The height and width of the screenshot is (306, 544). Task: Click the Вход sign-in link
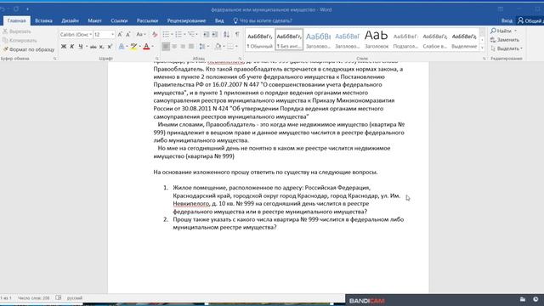pos(507,20)
